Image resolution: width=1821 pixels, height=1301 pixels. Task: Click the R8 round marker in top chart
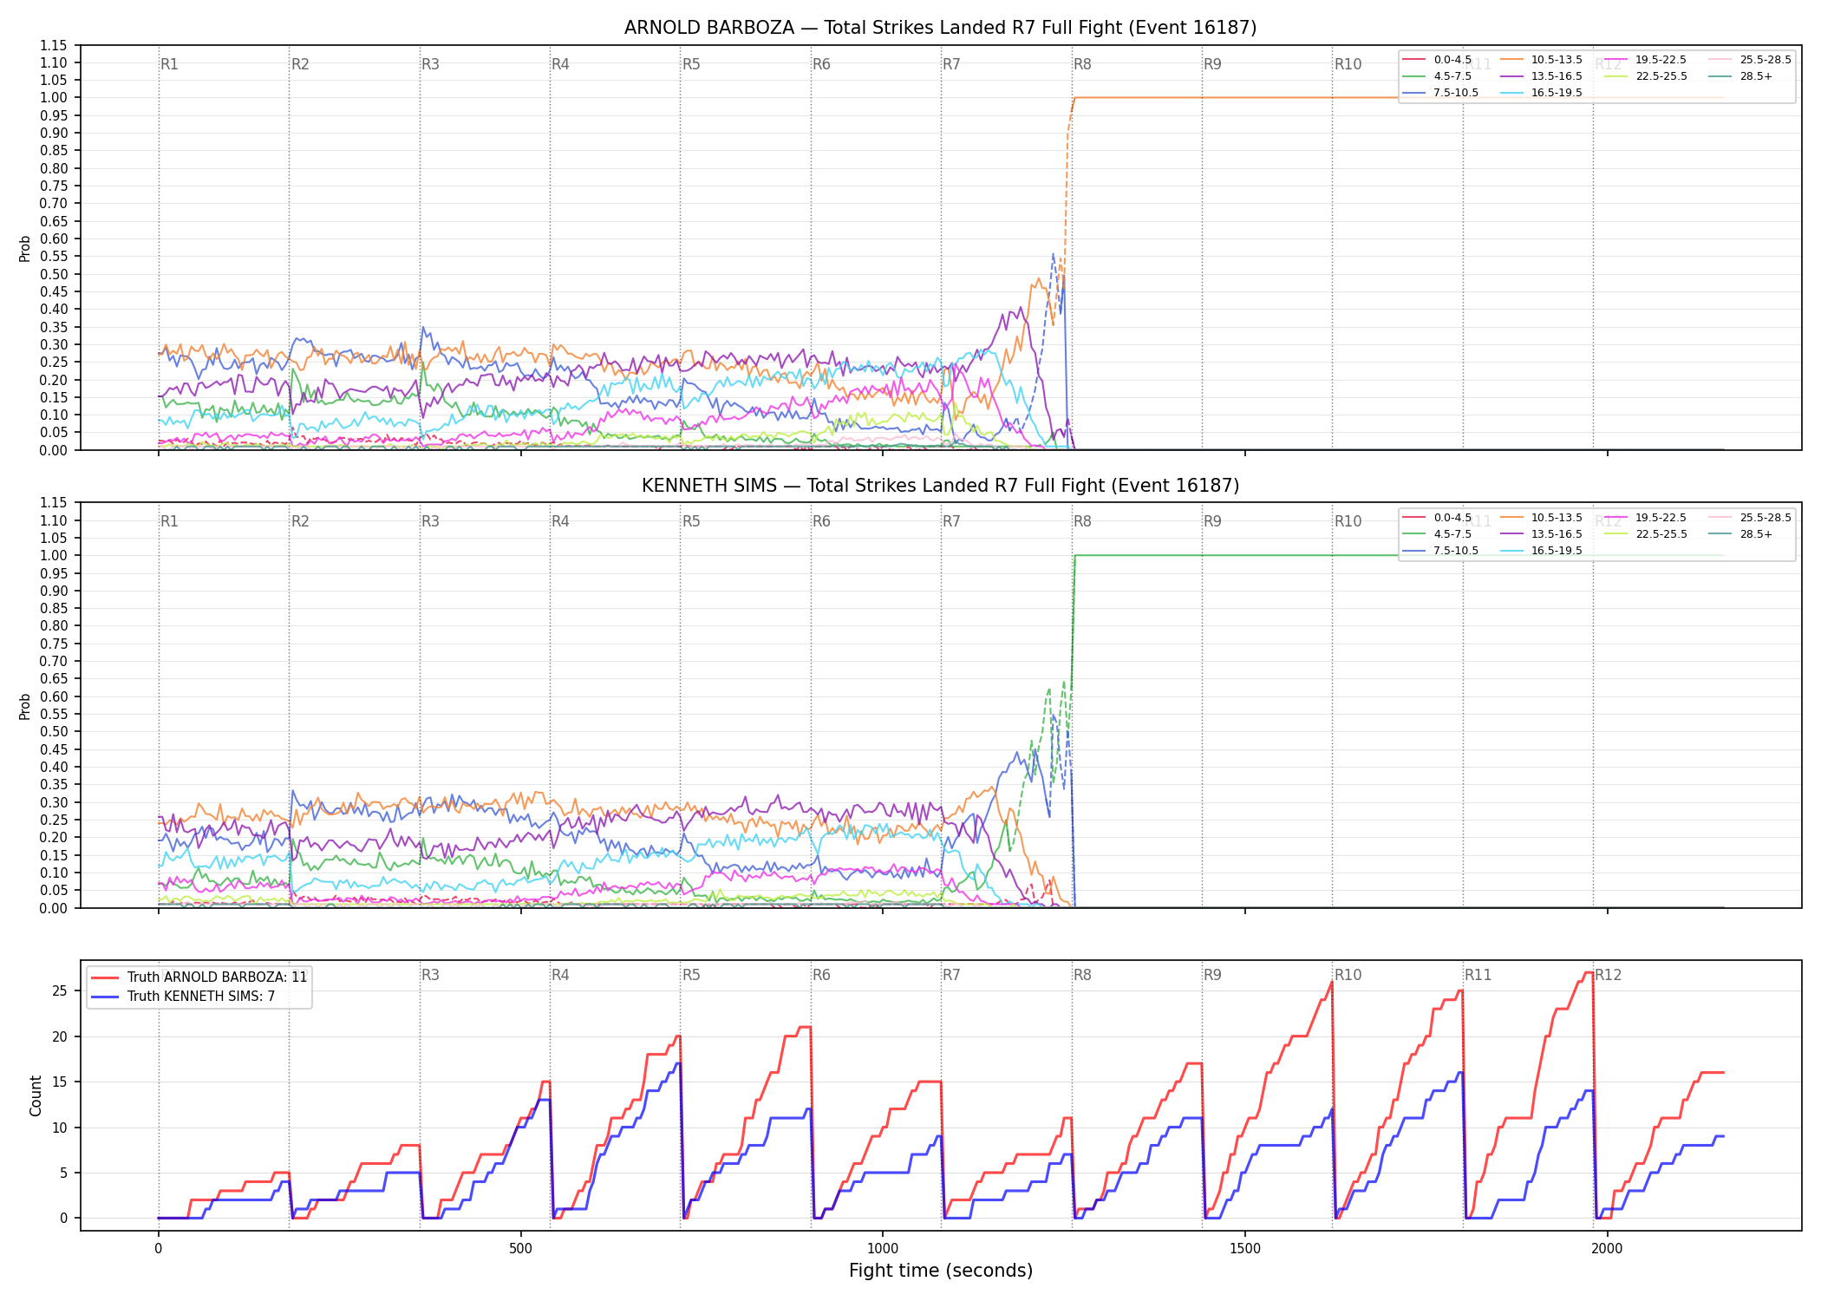point(1082,64)
